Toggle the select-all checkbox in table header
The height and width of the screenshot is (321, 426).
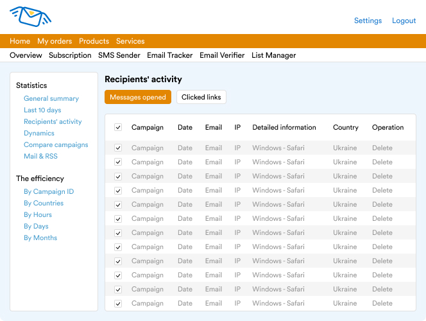118,127
